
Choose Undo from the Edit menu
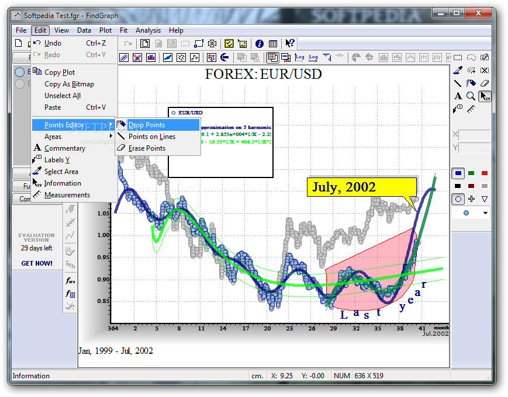tap(74, 43)
